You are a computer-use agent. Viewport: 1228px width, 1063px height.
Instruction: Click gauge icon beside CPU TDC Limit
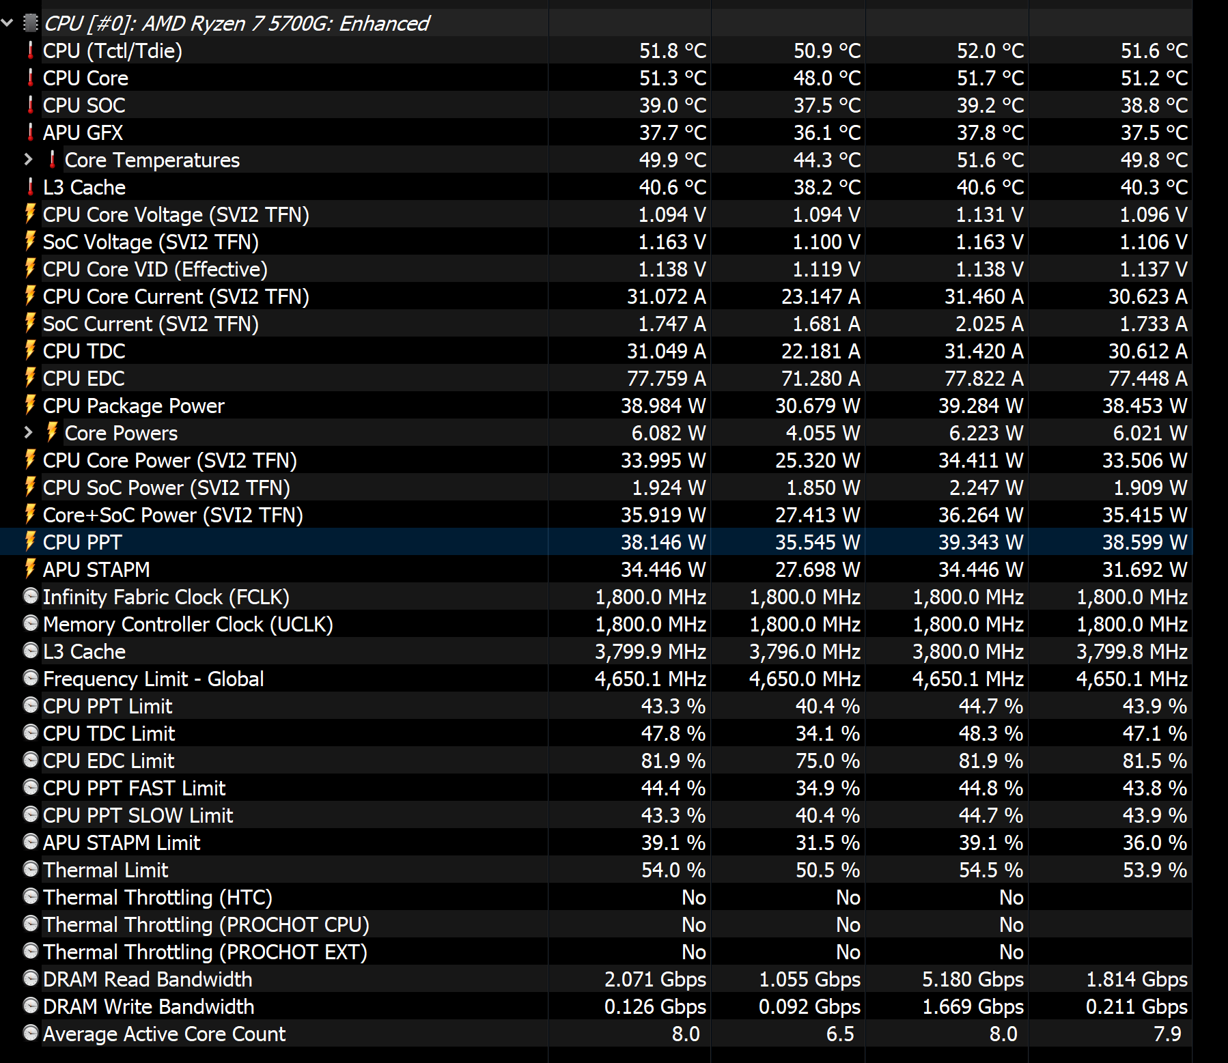30,733
